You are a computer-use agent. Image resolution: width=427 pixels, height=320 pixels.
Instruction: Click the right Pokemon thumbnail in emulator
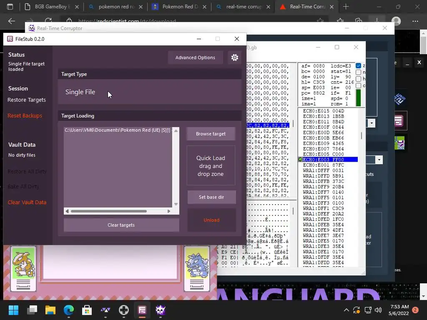(197, 269)
